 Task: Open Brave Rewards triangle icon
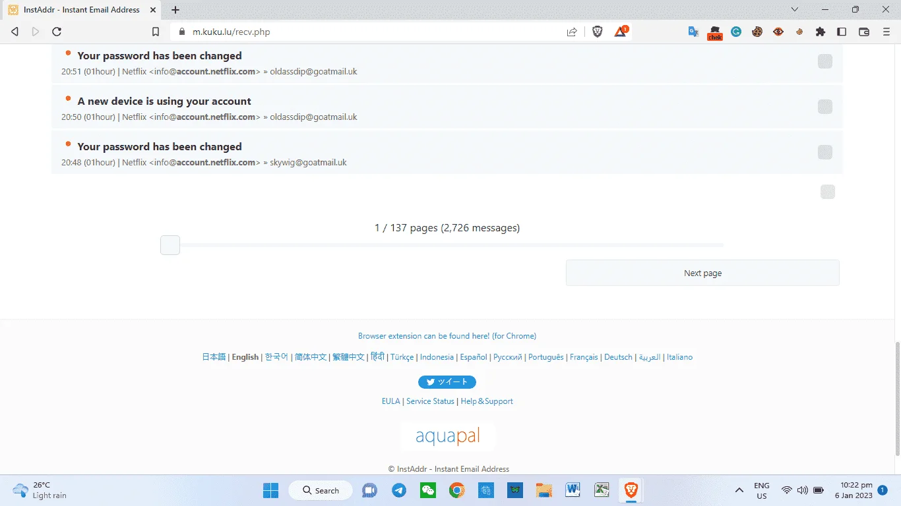[621, 32]
